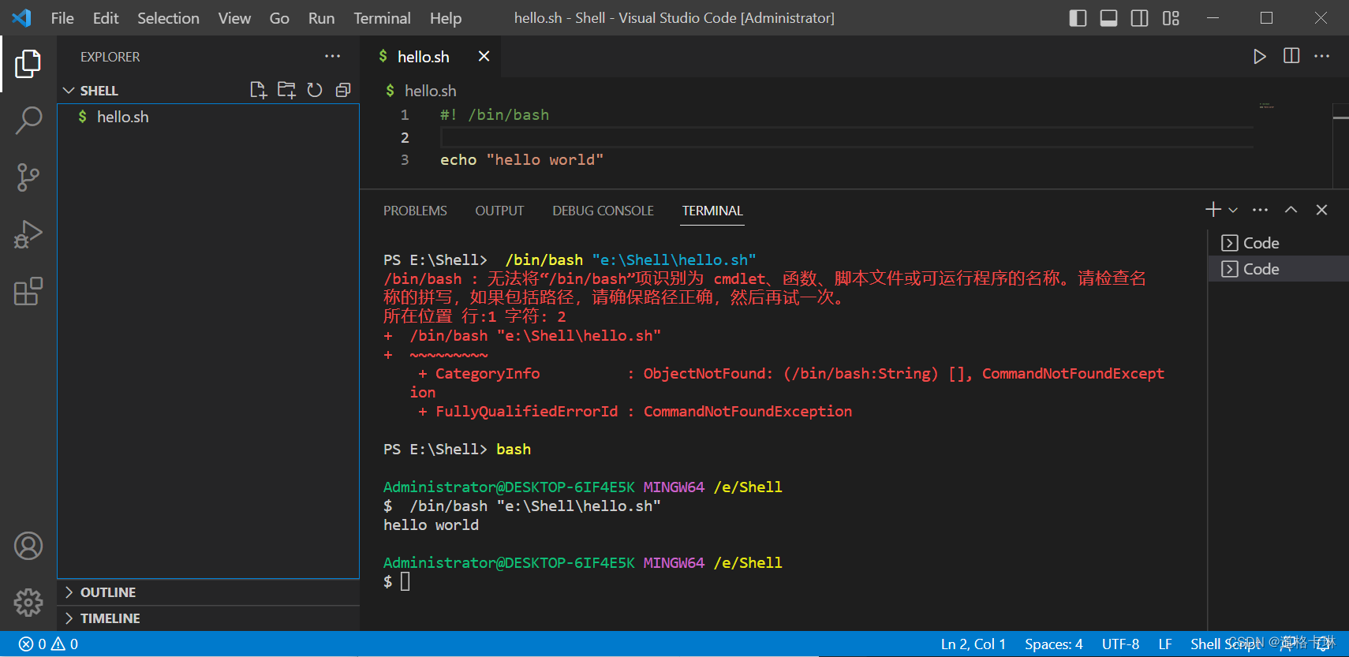This screenshot has height=657, width=1349.
Task: Click the #! /bin/bash shebang line
Action: (x=495, y=114)
